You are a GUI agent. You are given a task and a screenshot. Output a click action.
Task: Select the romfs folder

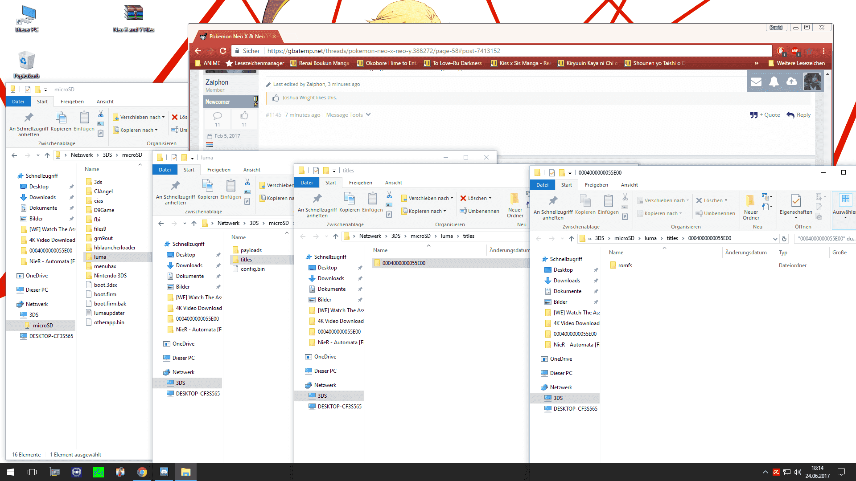point(621,265)
